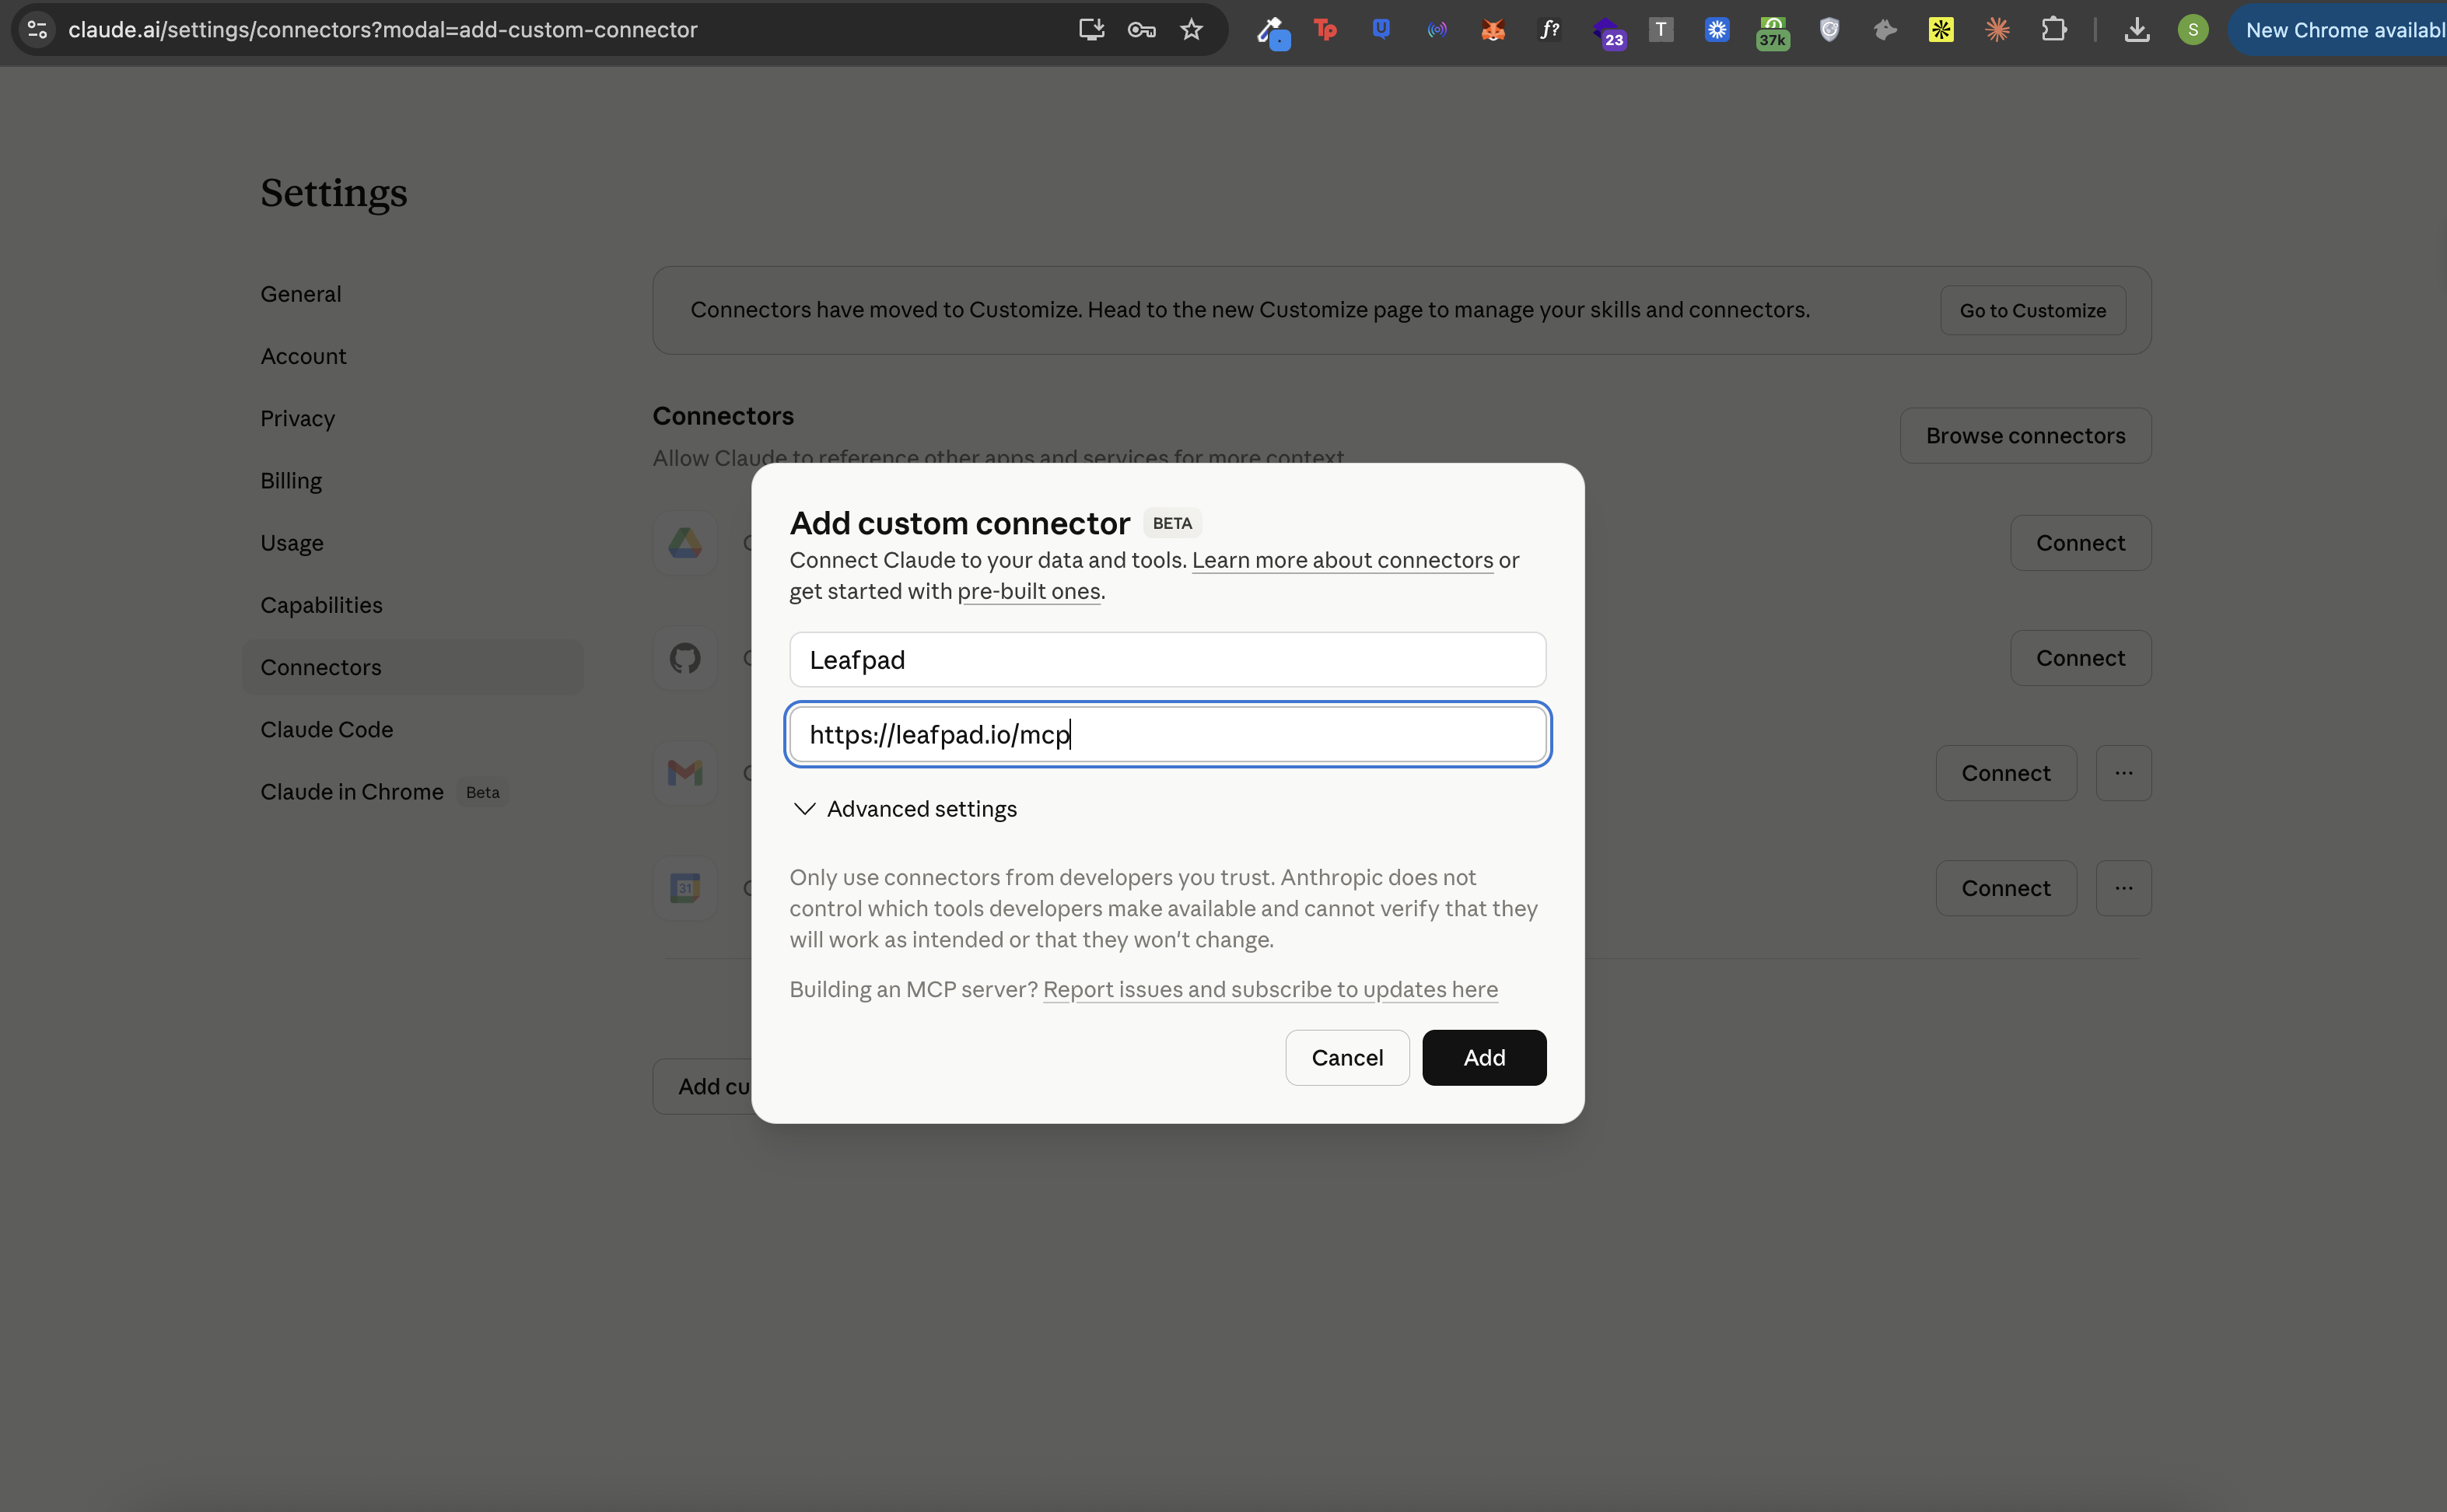Click the https://leafpad.io/mcp URL field
The image size is (2447, 1512).
[1167, 735]
